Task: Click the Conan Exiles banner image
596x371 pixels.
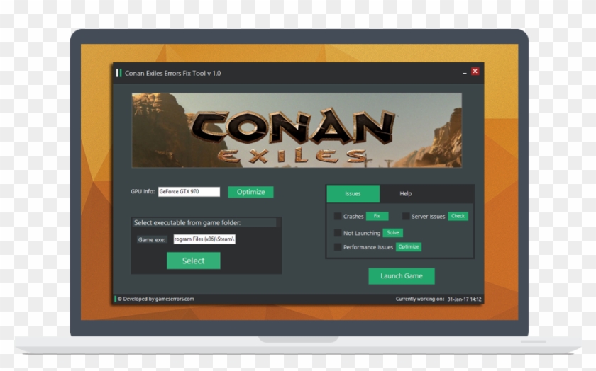Action: 297,130
